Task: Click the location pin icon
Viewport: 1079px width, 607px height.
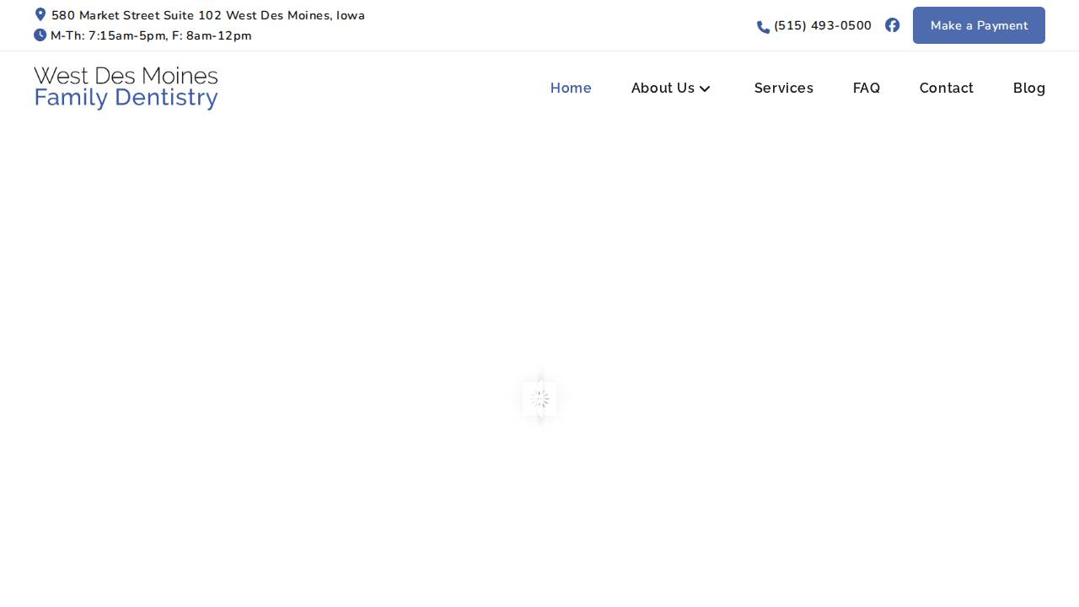Action: coord(40,14)
